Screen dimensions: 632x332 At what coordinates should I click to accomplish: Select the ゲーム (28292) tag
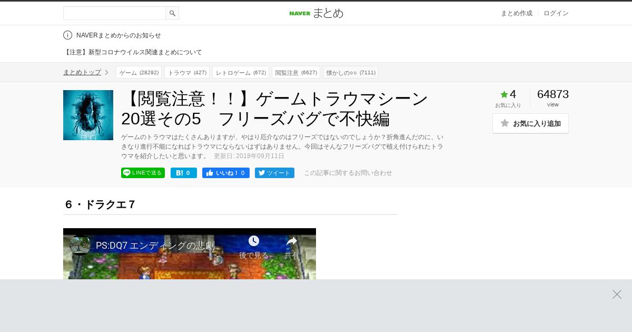[139, 72]
